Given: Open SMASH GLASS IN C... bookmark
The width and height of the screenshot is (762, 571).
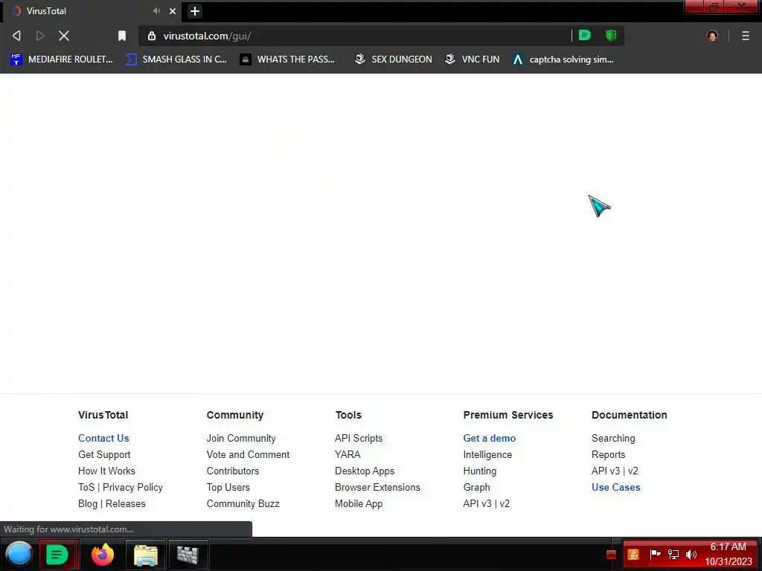Looking at the screenshot, I should click(176, 59).
